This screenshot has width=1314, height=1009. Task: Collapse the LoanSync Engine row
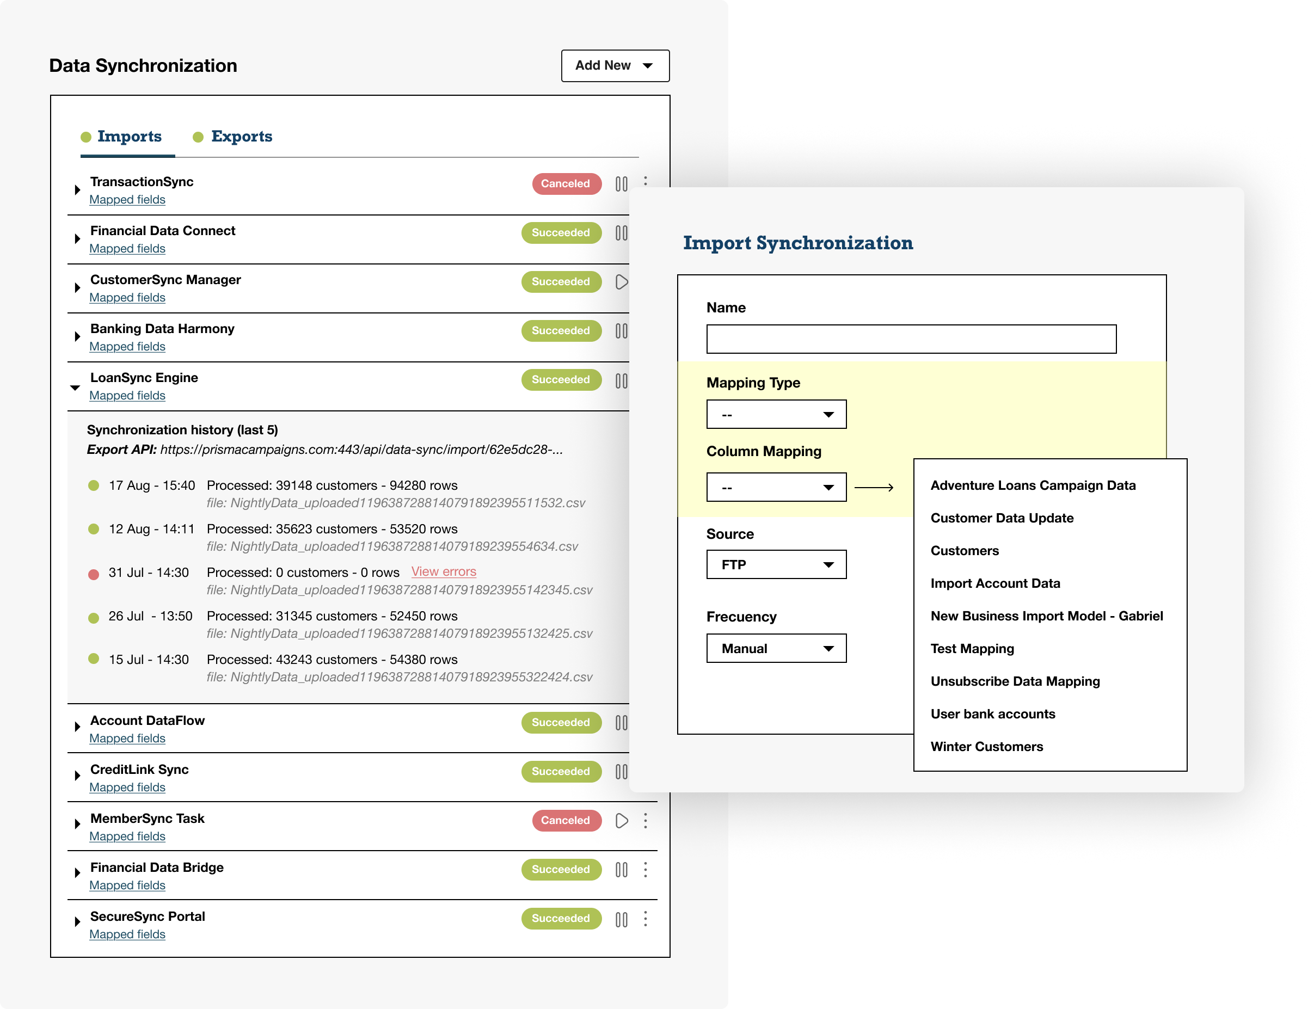75,387
